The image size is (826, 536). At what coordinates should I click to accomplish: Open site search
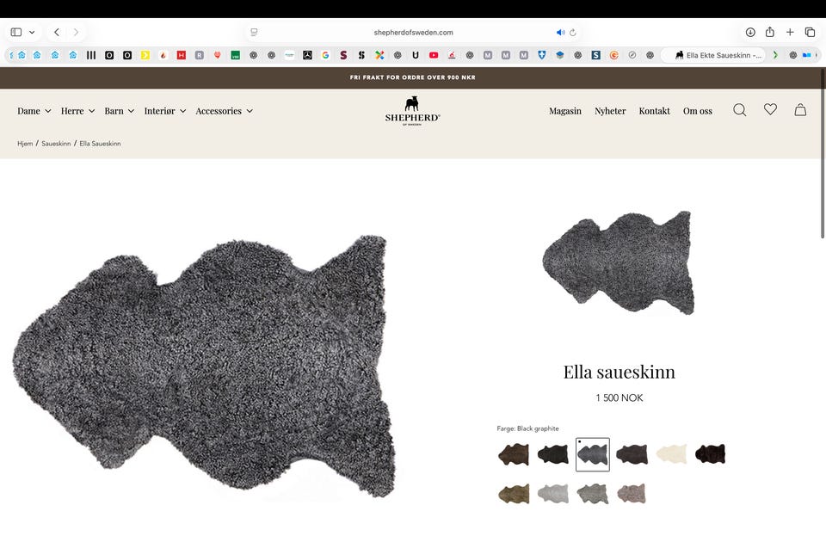coord(740,109)
